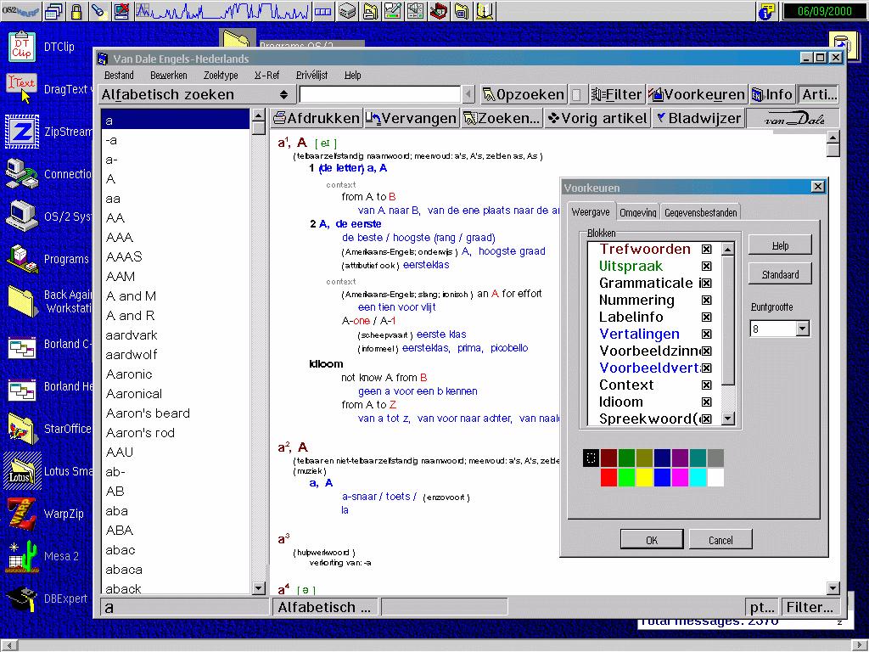Click the information icon near the date
Viewport: 869px width, 652px height.
(x=766, y=10)
